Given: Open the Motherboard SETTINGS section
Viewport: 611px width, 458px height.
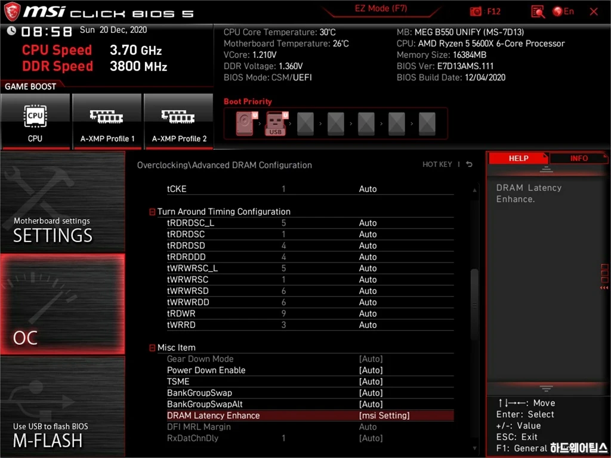Looking at the screenshot, I should click(63, 202).
